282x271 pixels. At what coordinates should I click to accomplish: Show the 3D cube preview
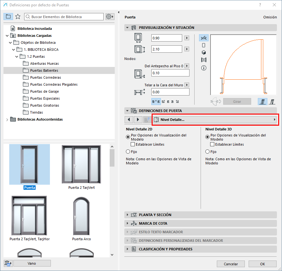coord(203,52)
